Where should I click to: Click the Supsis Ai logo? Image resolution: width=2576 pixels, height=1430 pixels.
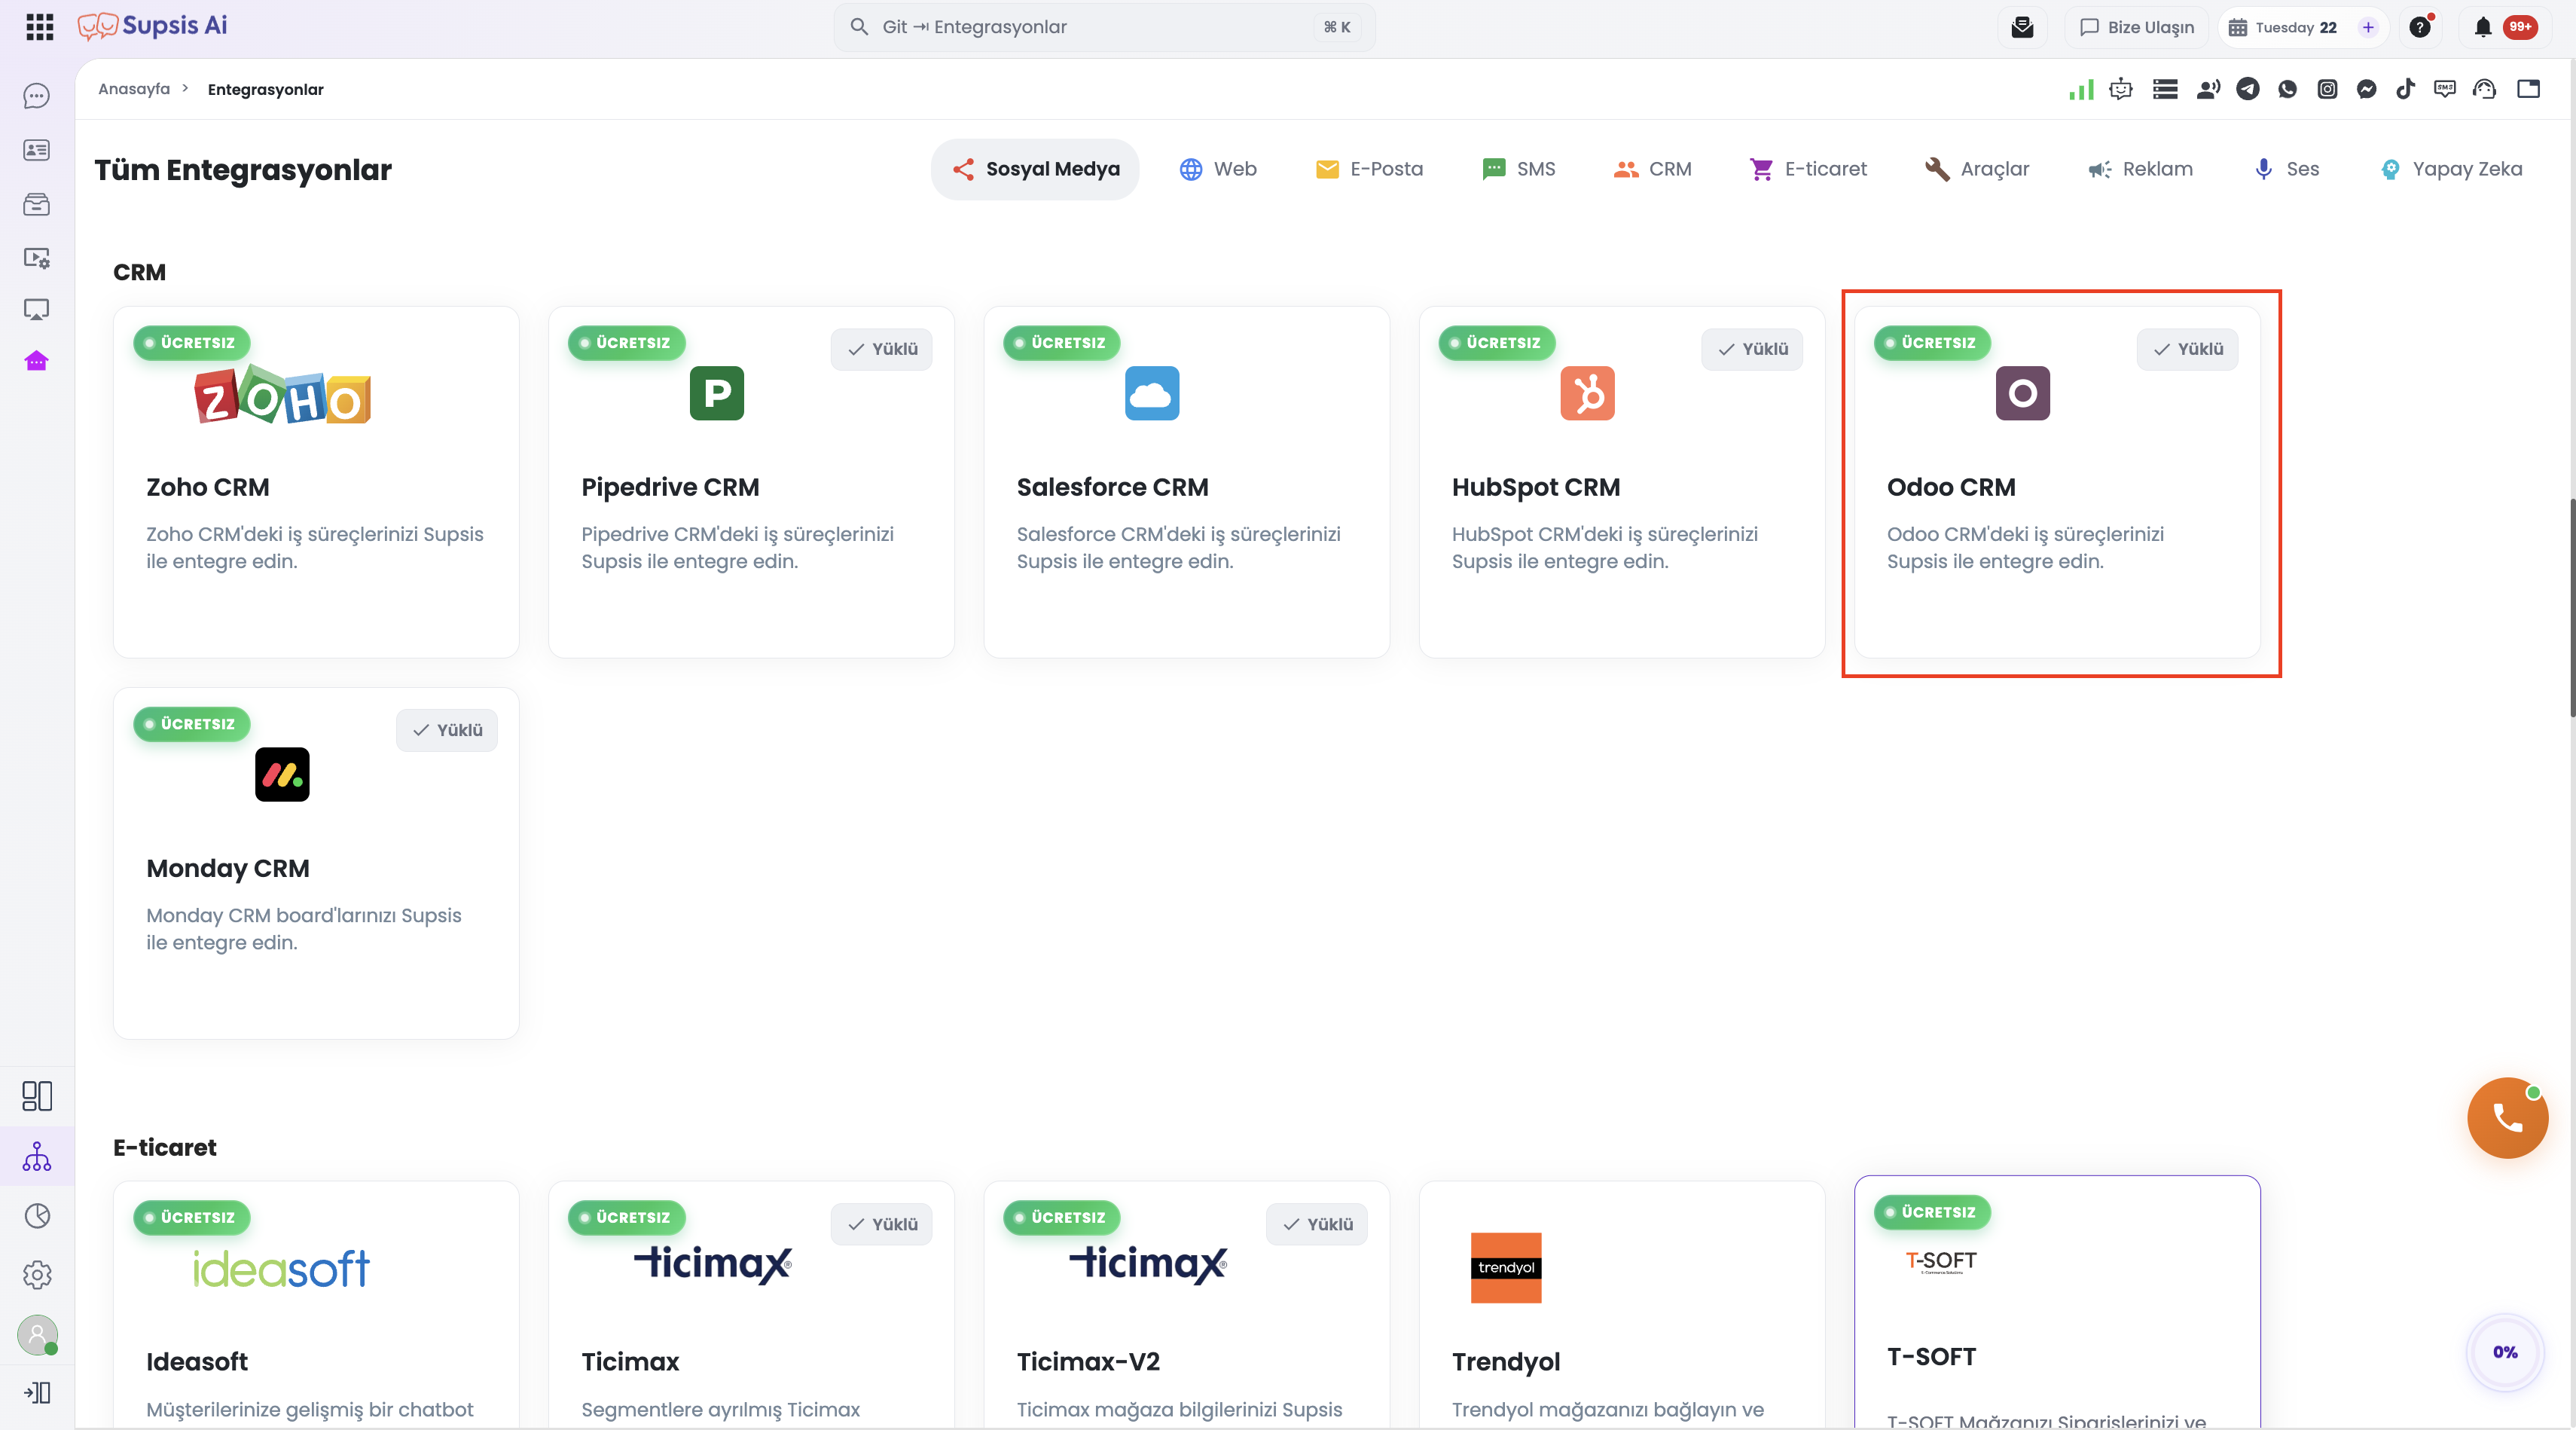tap(153, 26)
